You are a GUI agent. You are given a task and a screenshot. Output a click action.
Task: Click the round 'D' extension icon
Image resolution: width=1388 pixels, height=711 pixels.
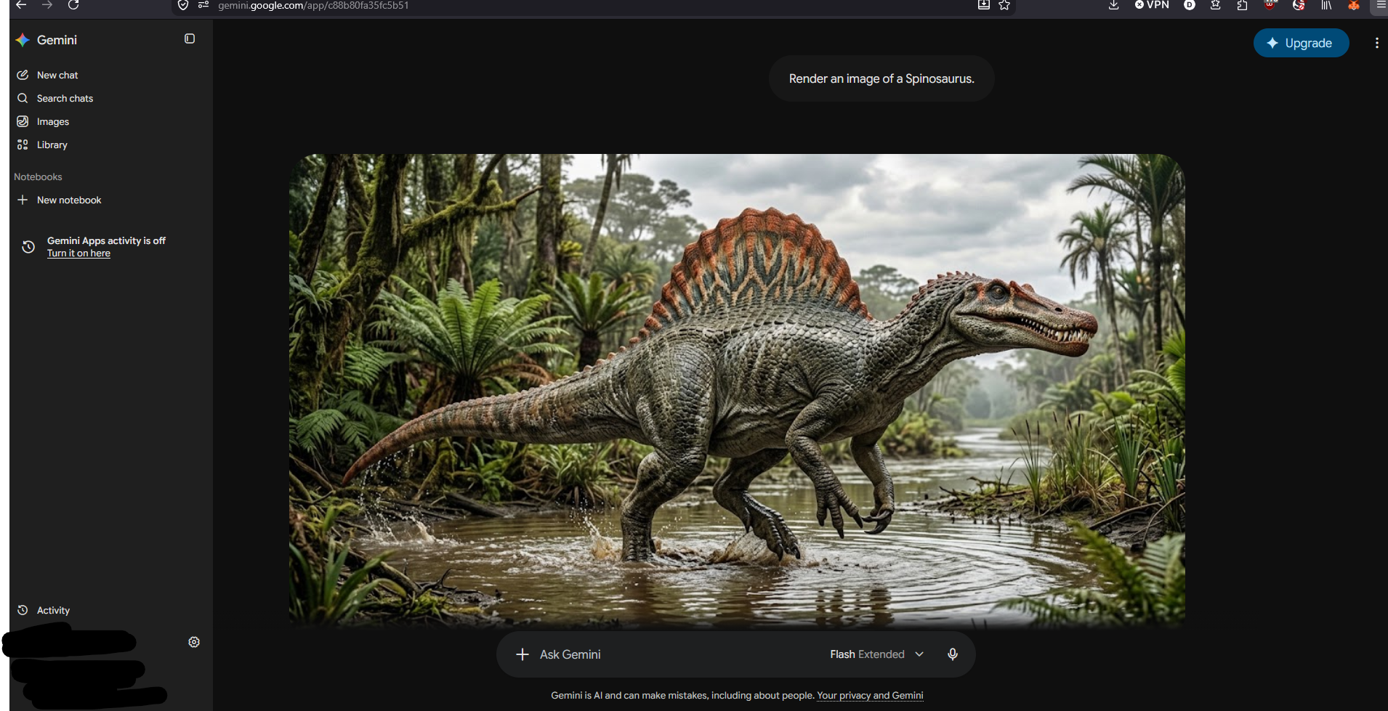click(1190, 5)
